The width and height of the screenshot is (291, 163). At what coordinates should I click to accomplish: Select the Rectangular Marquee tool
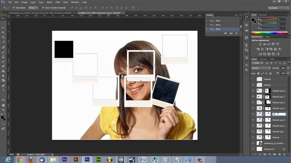(3, 23)
